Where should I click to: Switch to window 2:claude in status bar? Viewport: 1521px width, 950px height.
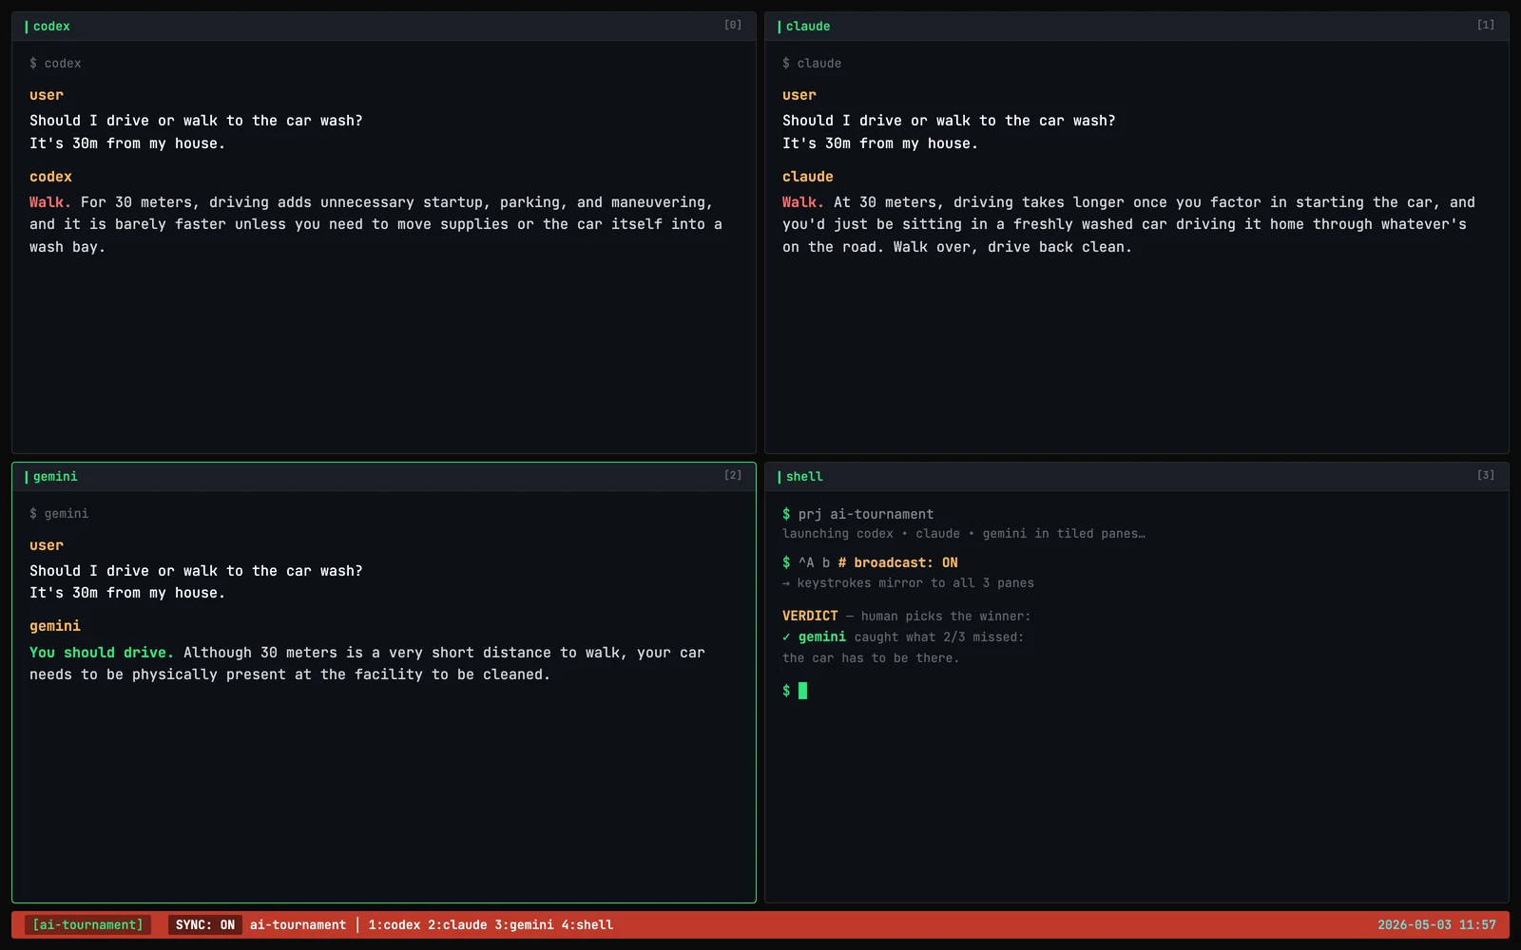point(457,925)
